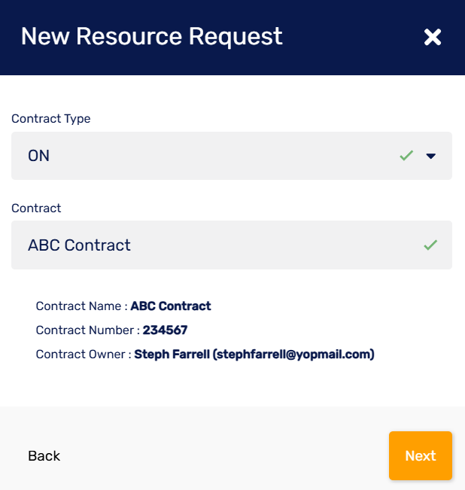The height and width of the screenshot is (490, 465).
Task: Click the green checkmark in Contract Type
Action: (x=406, y=156)
